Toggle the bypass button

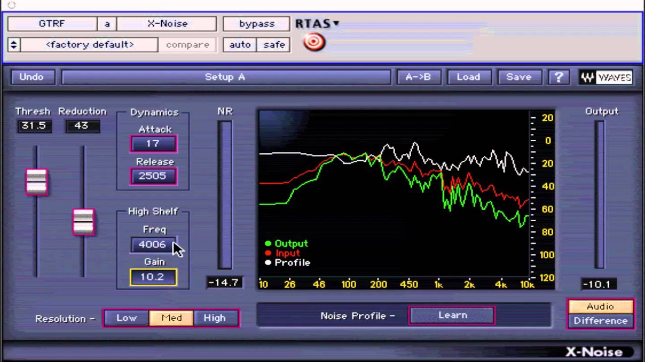[x=256, y=24]
